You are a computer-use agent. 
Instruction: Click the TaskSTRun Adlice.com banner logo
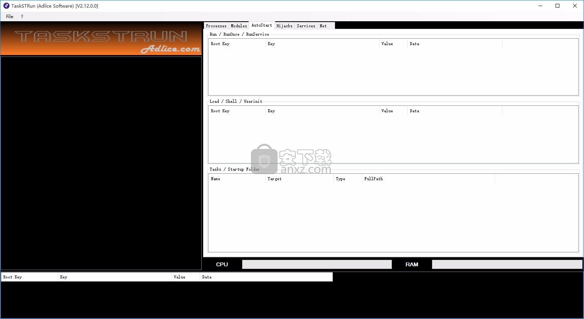[101, 39]
